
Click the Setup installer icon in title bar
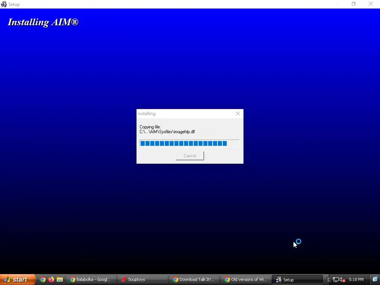point(4,4)
